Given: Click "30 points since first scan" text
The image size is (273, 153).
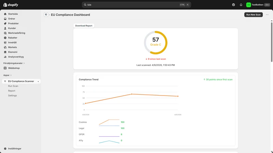Looking at the screenshot, I should pos(218,80).
